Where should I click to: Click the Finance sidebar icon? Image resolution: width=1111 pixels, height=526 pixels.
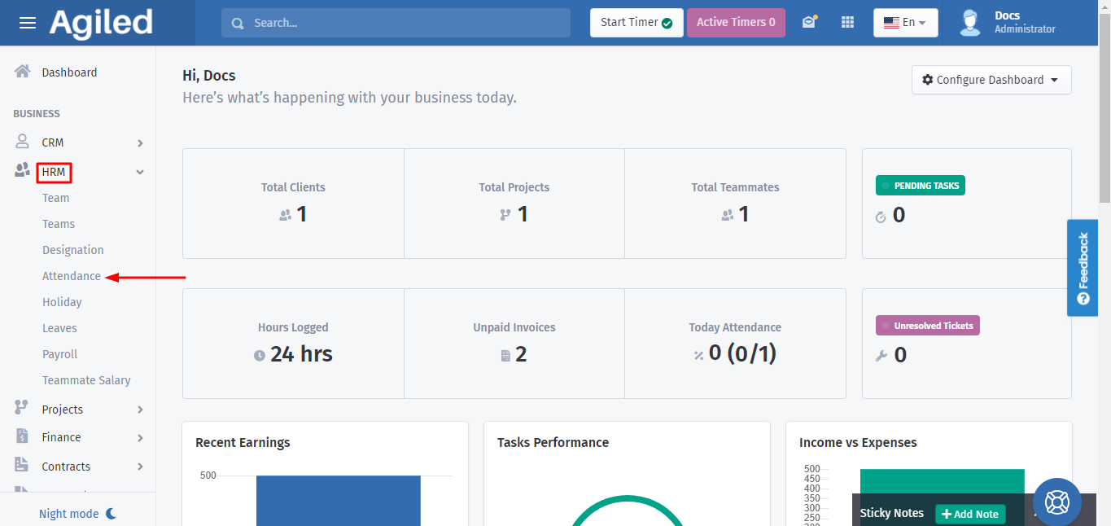point(23,437)
